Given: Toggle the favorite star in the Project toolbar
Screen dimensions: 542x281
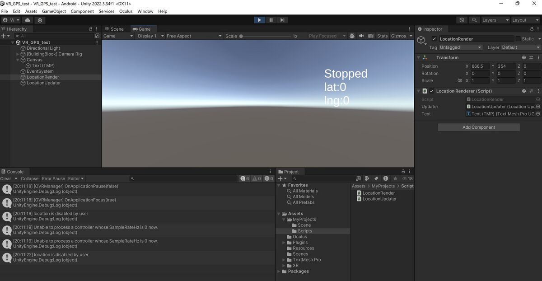Looking at the screenshot, I should pyautogui.click(x=395, y=178).
